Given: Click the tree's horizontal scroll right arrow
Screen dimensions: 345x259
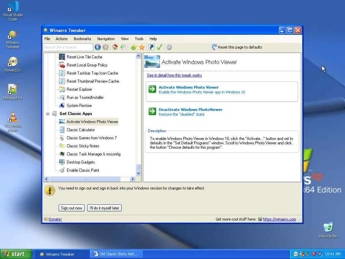Looking at the screenshot, I should 132,179.
